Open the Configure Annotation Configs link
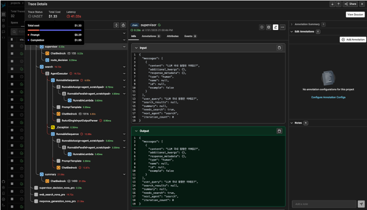Image resolution: width=367 pixels, height=210 pixels. [327, 97]
